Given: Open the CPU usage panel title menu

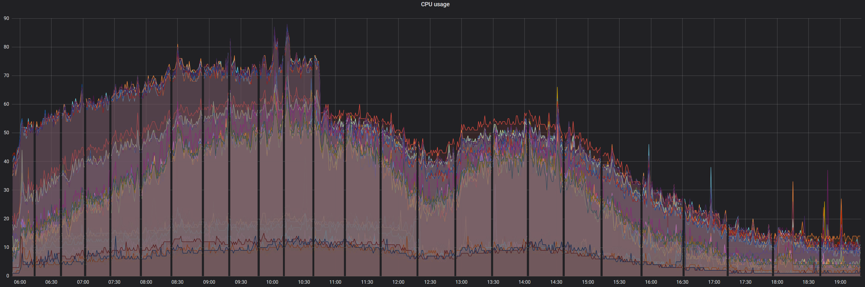Looking at the screenshot, I should 435,4.
